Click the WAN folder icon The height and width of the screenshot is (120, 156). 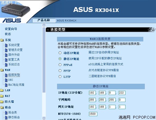coord(2,70)
